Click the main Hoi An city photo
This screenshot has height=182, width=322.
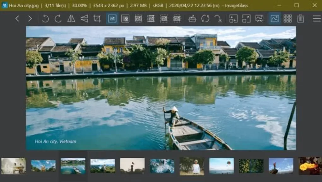161,88
